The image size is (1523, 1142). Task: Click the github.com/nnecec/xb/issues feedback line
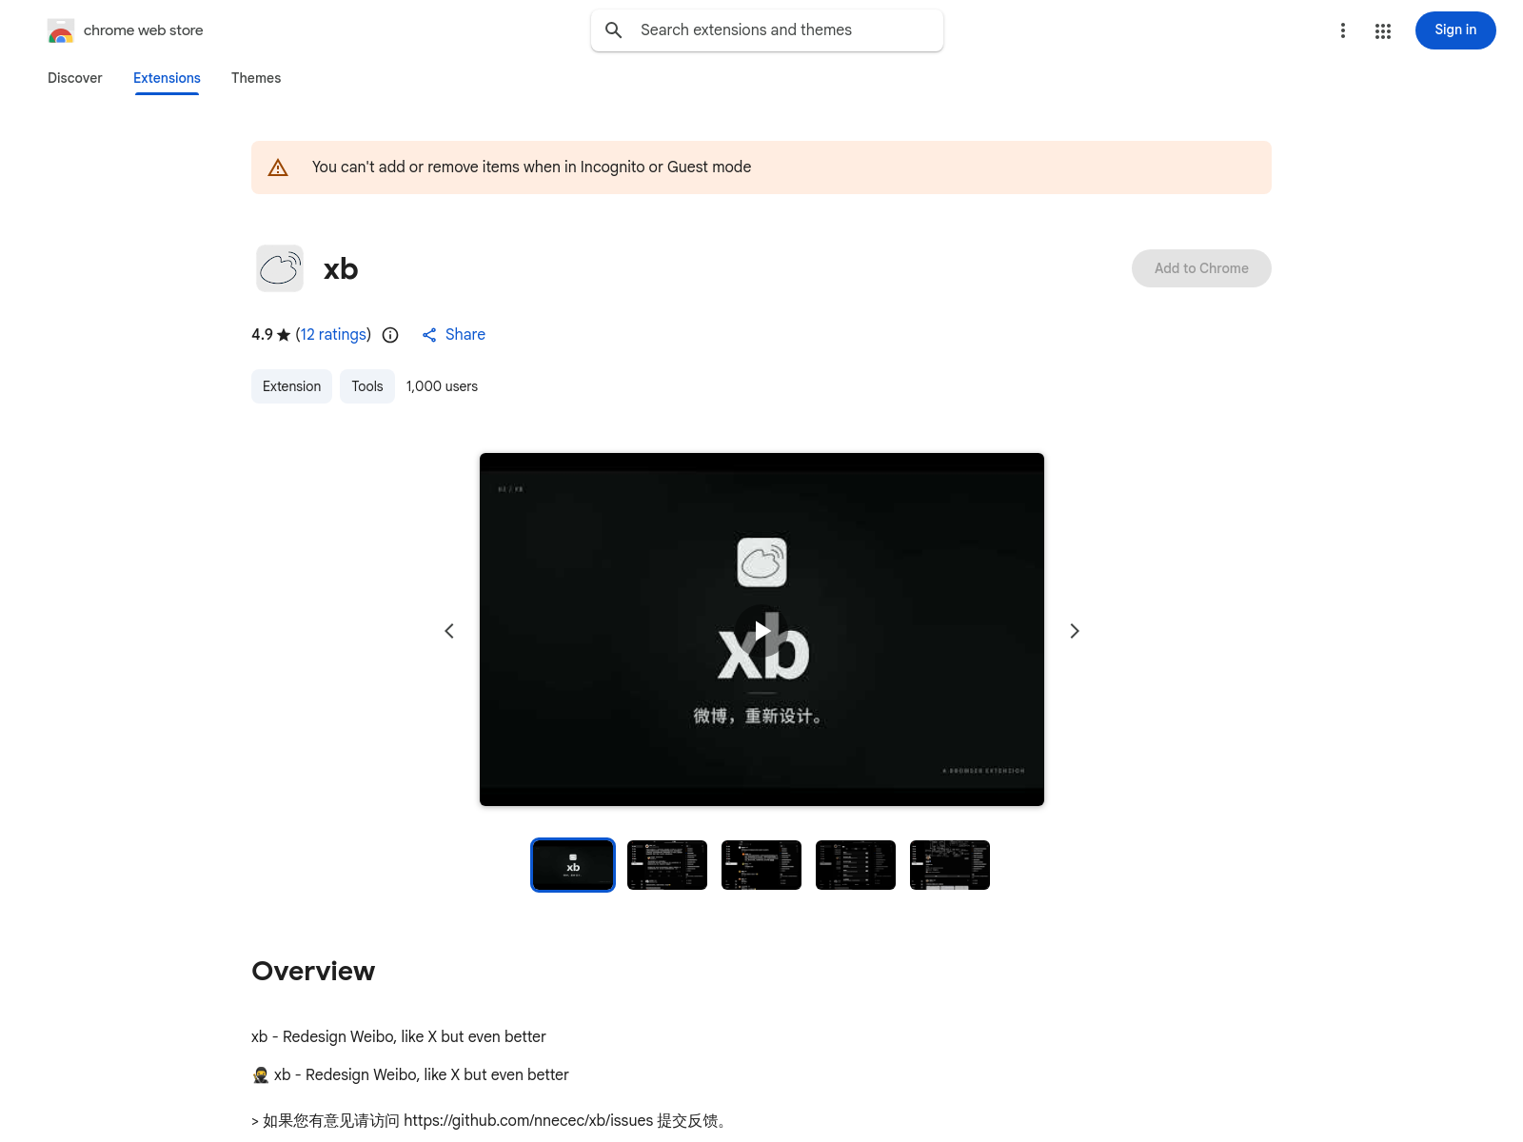(x=490, y=1121)
